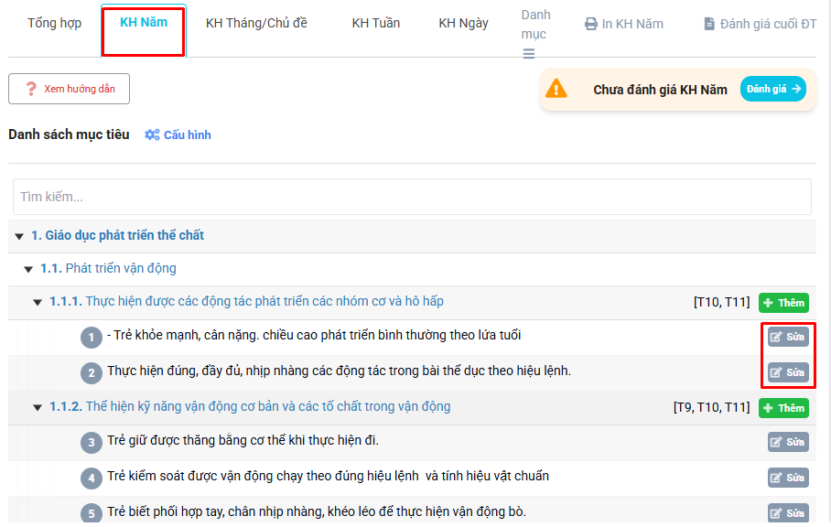Screen dimensions: 831x527
Task: Open the KH Tháng/Chủ đề tab
Action: point(256,24)
